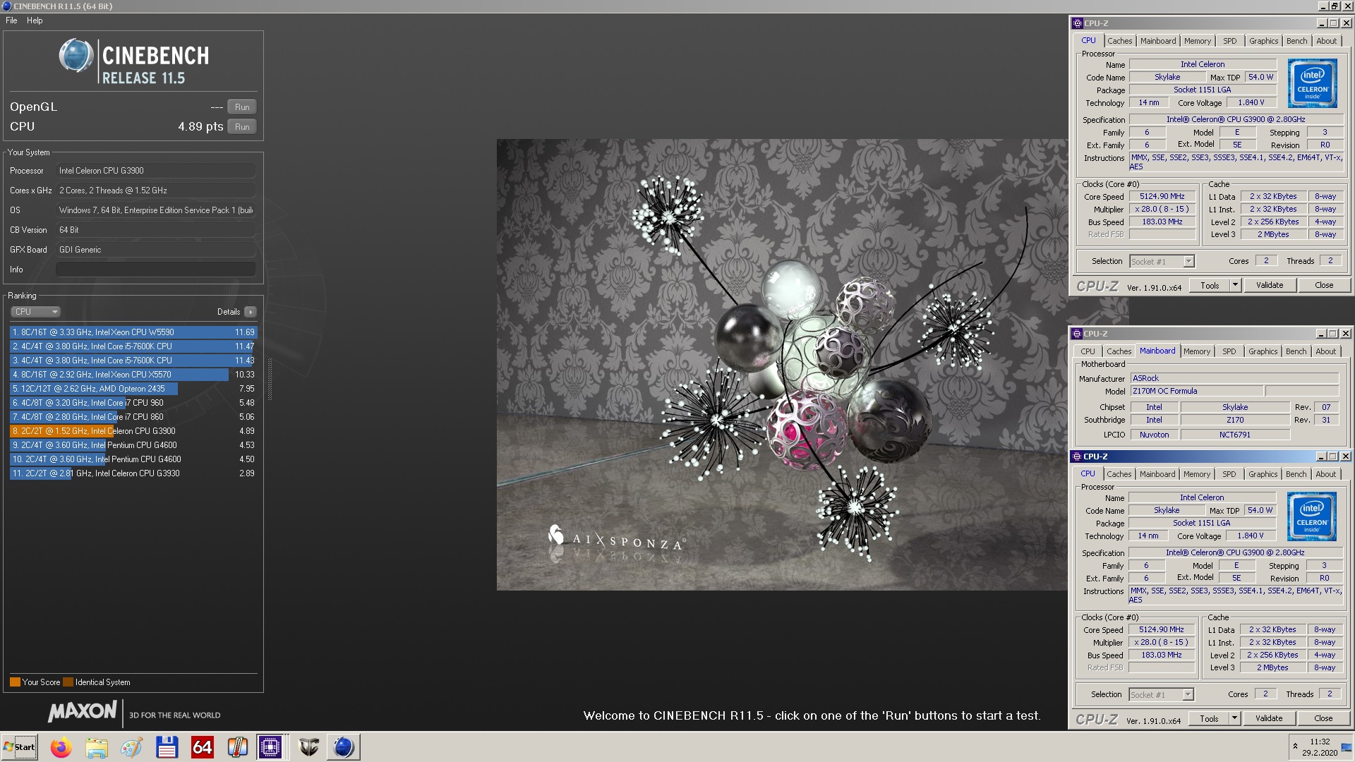Open Mainboard tab in top CPU-Z window
Screen dimensions: 1355x762
coord(1158,41)
